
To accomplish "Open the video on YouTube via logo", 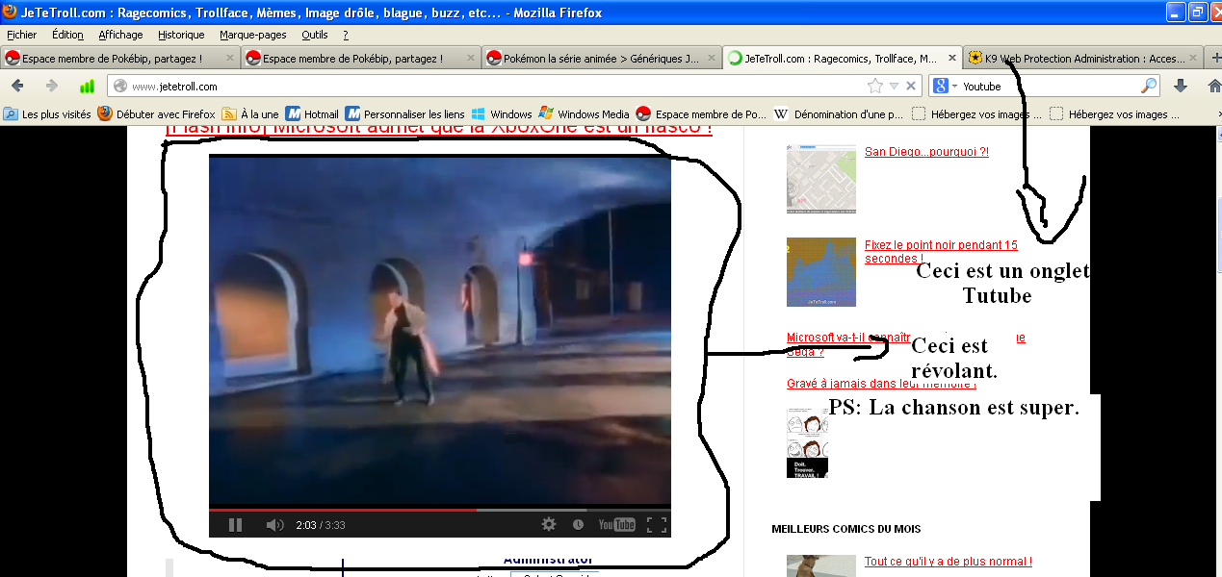I will pyautogui.click(x=616, y=524).
